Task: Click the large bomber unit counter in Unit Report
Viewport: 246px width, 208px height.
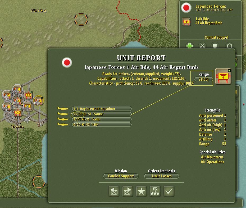Action: [x=223, y=76]
